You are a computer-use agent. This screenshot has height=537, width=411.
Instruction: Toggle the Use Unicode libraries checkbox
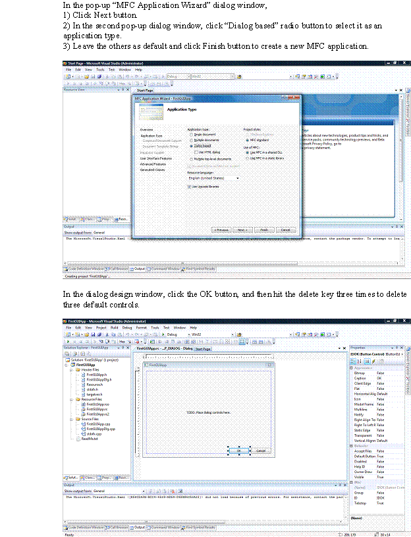tap(189, 187)
